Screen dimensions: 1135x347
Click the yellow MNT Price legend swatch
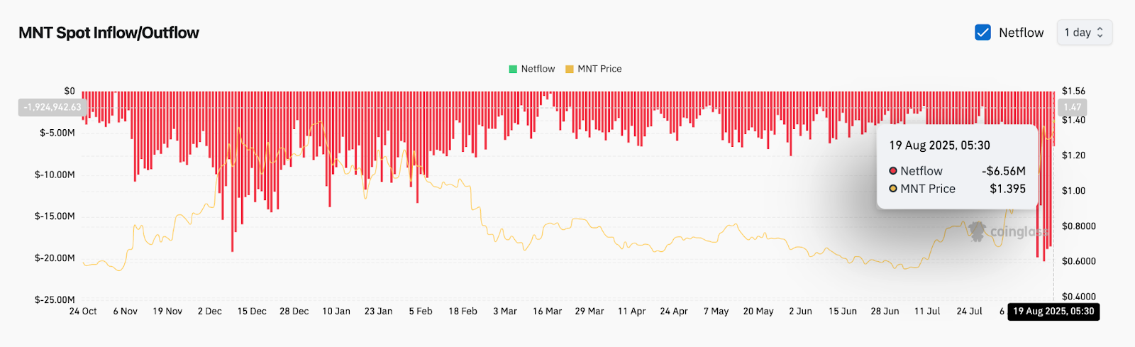pos(569,69)
